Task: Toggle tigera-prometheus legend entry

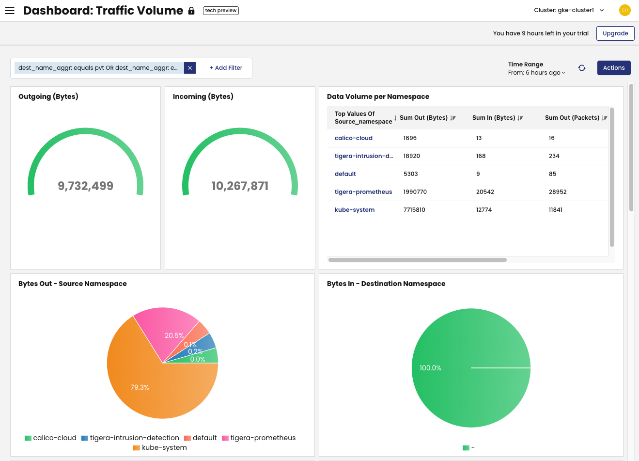Action: pos(259,438)
